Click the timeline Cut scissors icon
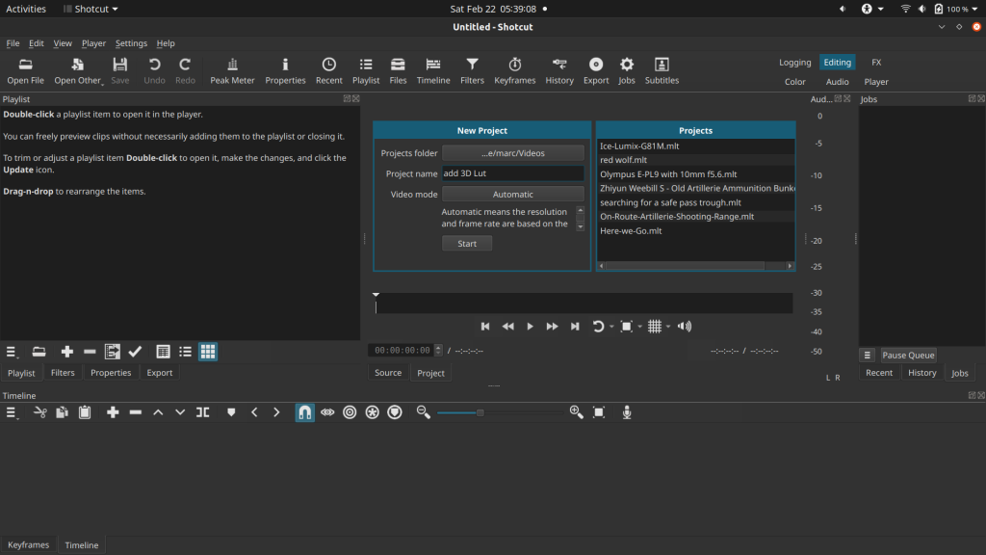 tap(40, 412)
